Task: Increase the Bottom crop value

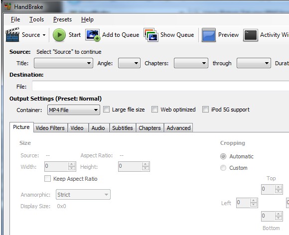Action: click(279, 214)
